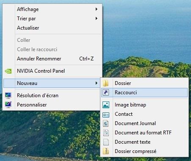
Task: Choose Annuler Renommer
Action: click(53, 59)
